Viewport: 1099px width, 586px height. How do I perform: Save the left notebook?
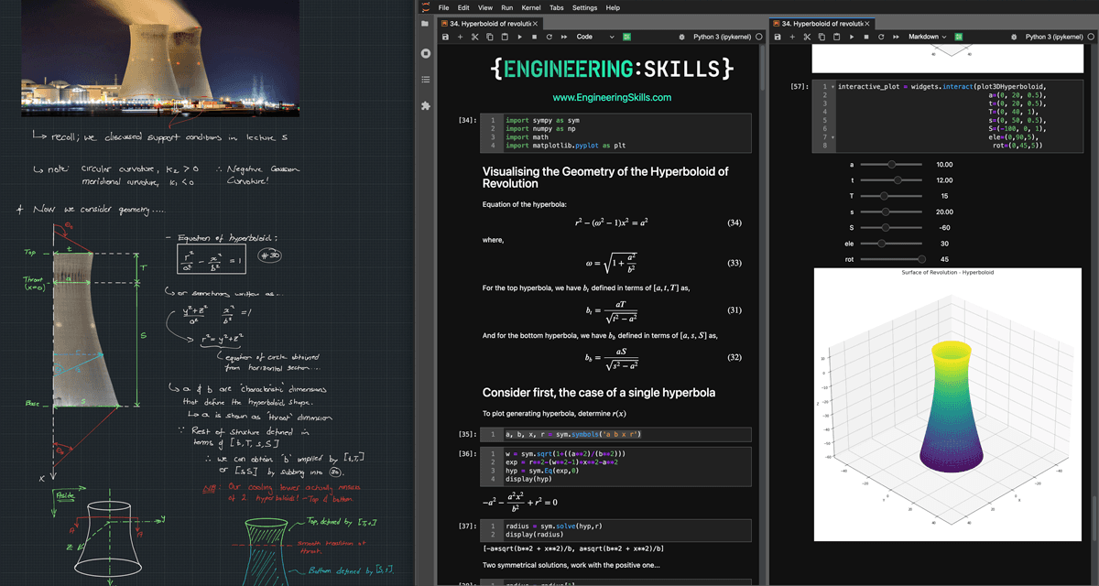click(x=446, y=37)
